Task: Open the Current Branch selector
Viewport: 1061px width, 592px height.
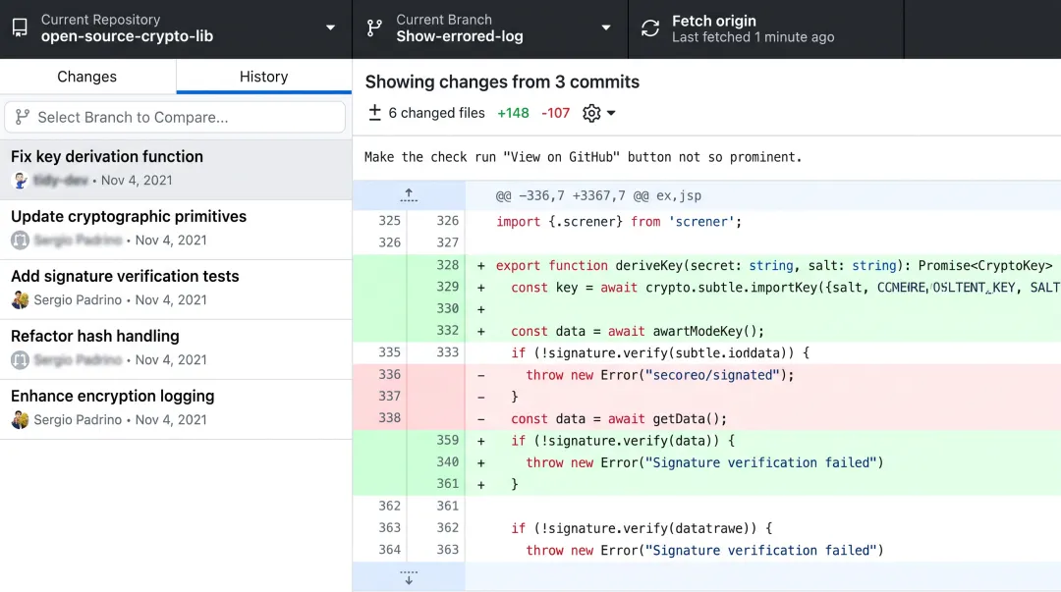Action: coord(490,28)
